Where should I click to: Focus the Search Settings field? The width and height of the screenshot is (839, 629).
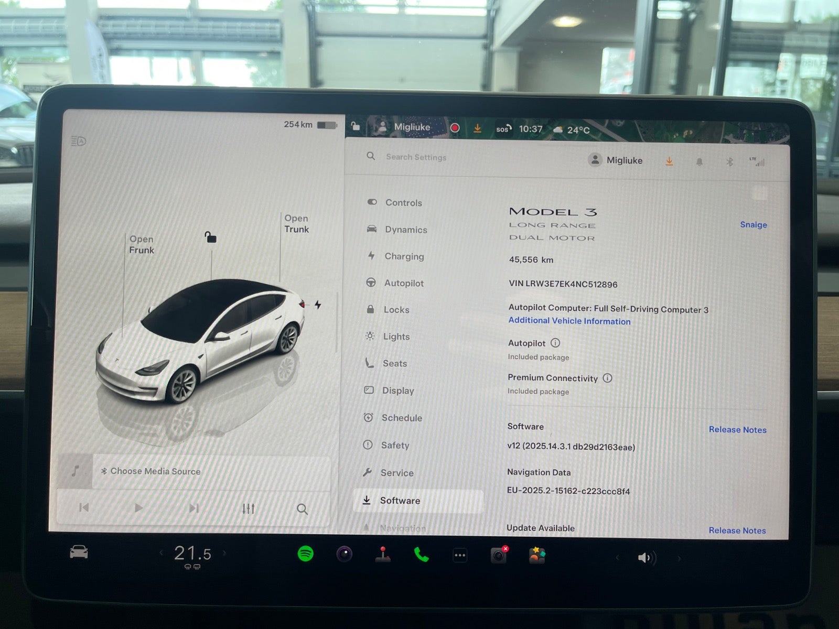(x=416, y=157)
